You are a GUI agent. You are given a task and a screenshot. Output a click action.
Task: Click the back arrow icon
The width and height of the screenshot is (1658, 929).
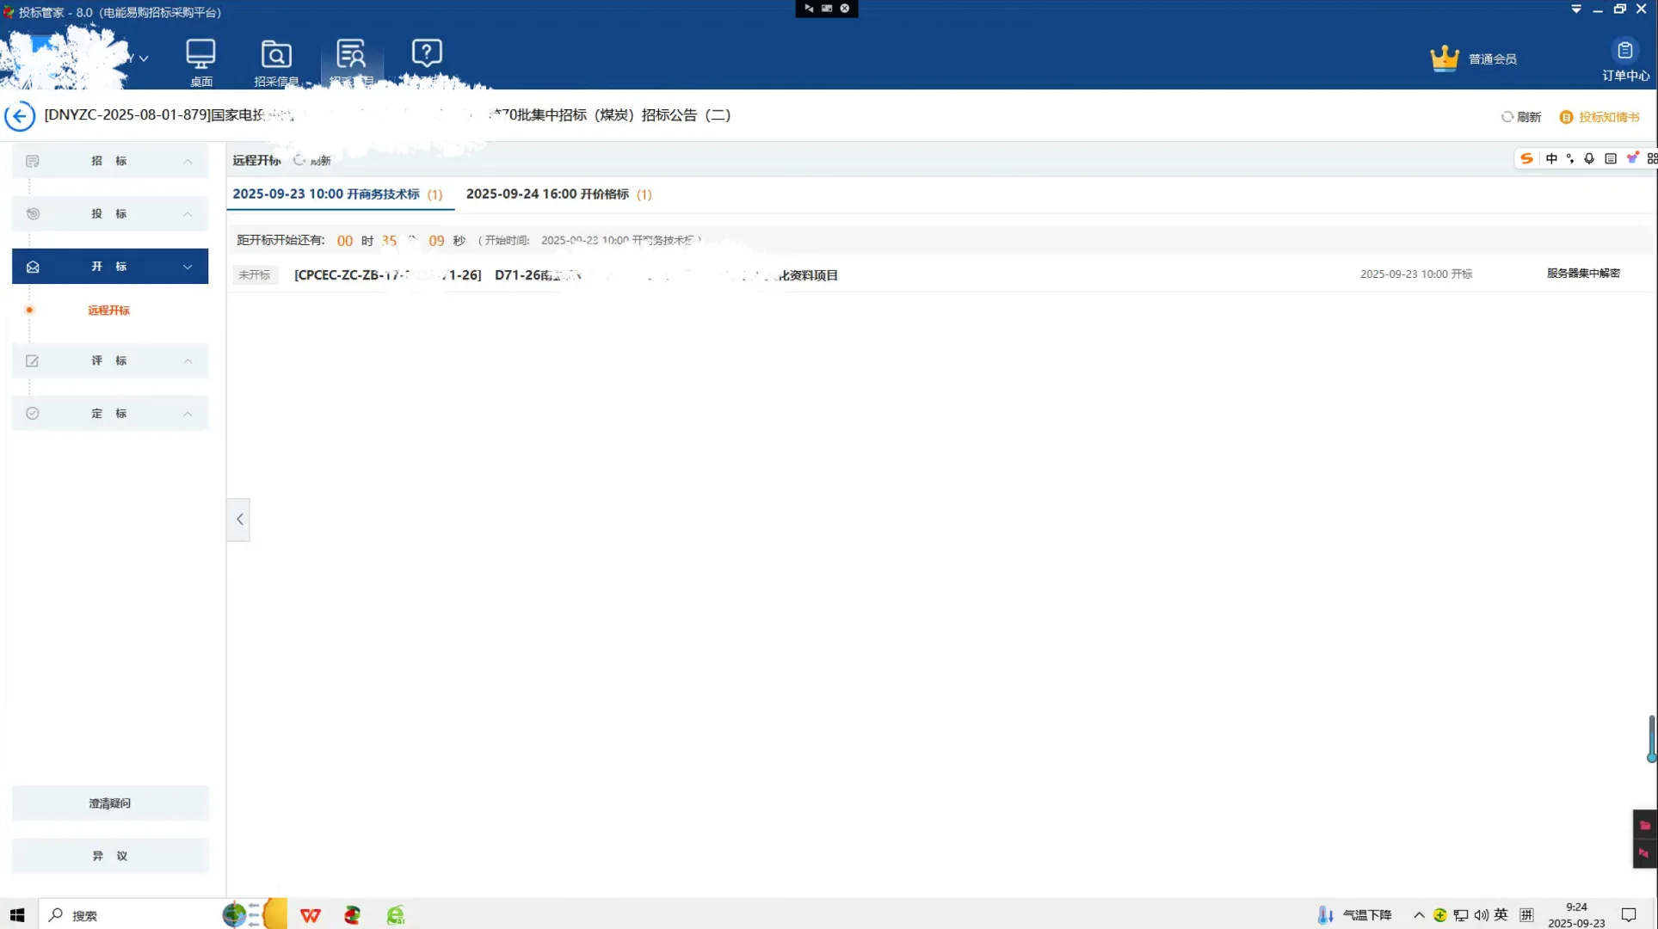(x=20, y=116)
